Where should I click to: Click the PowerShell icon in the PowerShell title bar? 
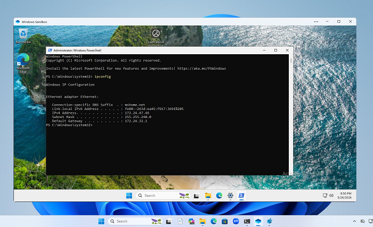[x=50, y=51]
